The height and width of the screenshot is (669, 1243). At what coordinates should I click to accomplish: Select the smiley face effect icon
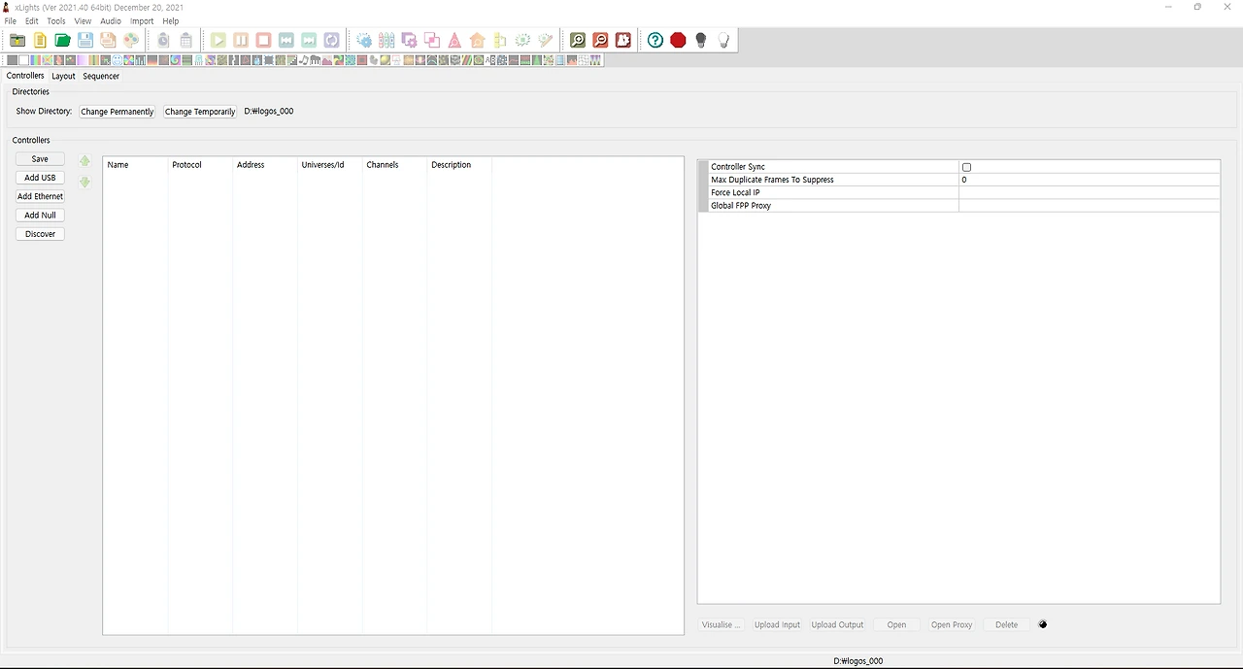117,60
